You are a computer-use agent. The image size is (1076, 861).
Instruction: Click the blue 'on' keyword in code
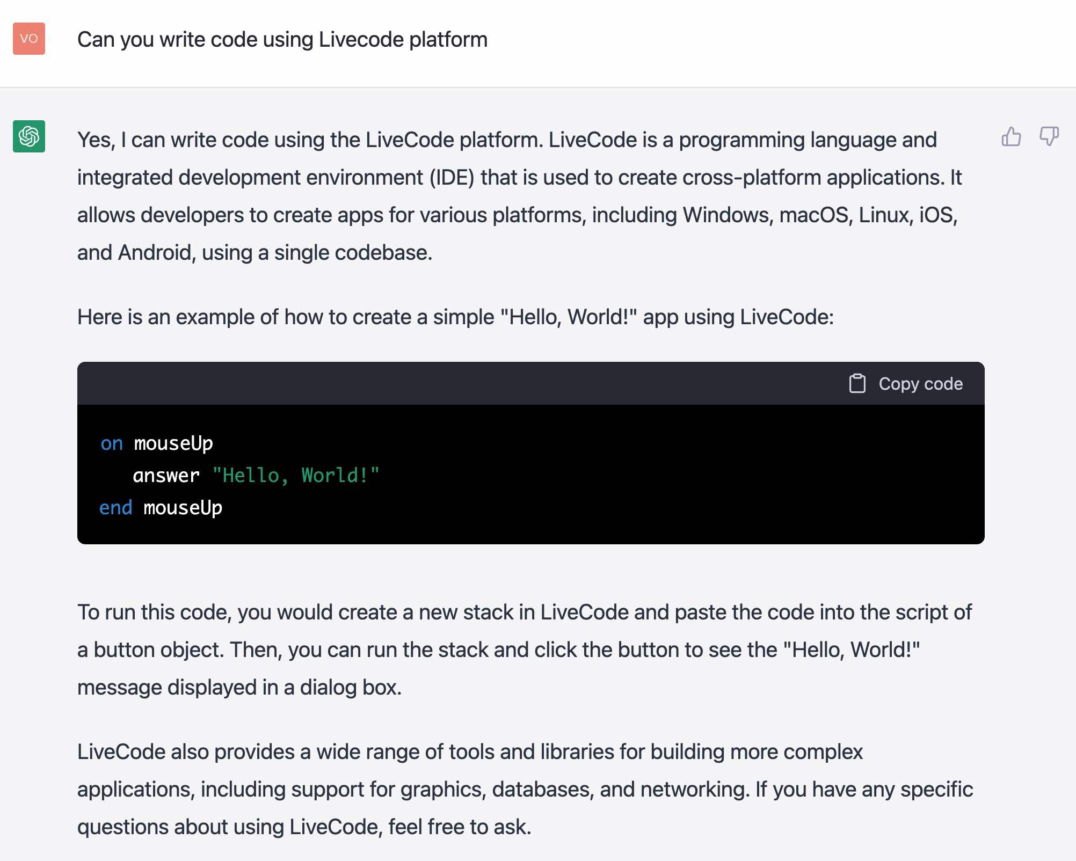pyautogui.click(x=112, y=443)
